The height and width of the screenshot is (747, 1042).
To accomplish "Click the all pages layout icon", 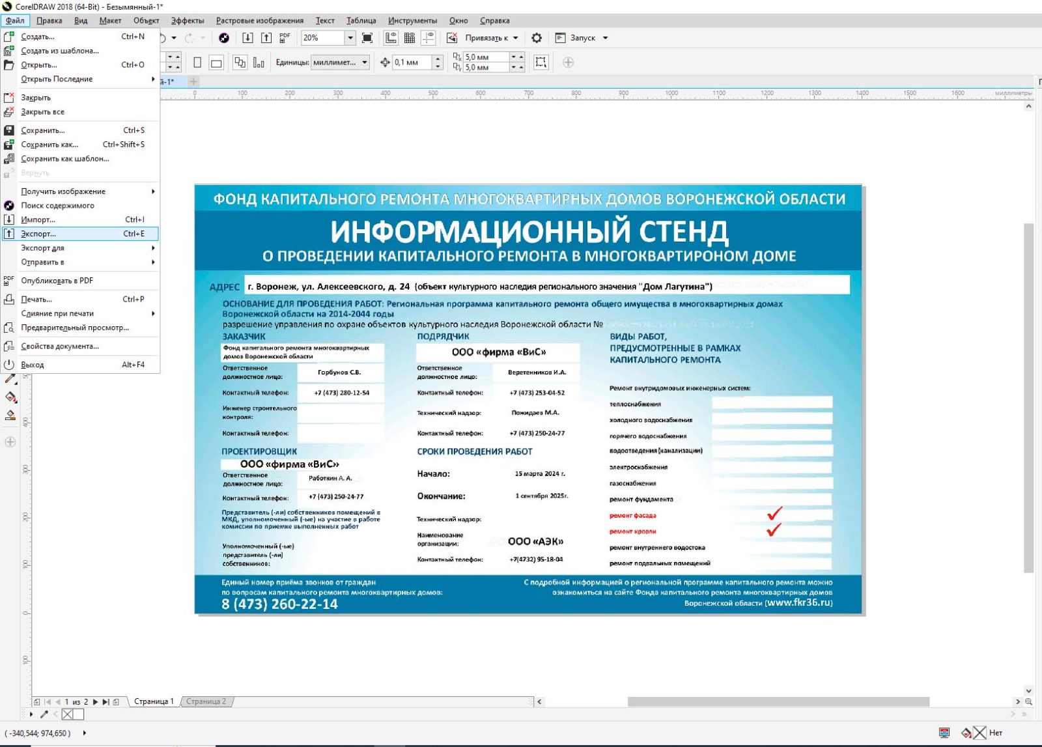I will (240, 63).
